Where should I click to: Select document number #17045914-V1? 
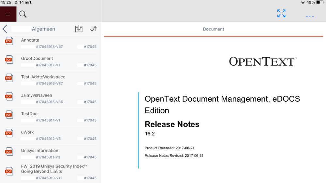click(x=48, y=120)
